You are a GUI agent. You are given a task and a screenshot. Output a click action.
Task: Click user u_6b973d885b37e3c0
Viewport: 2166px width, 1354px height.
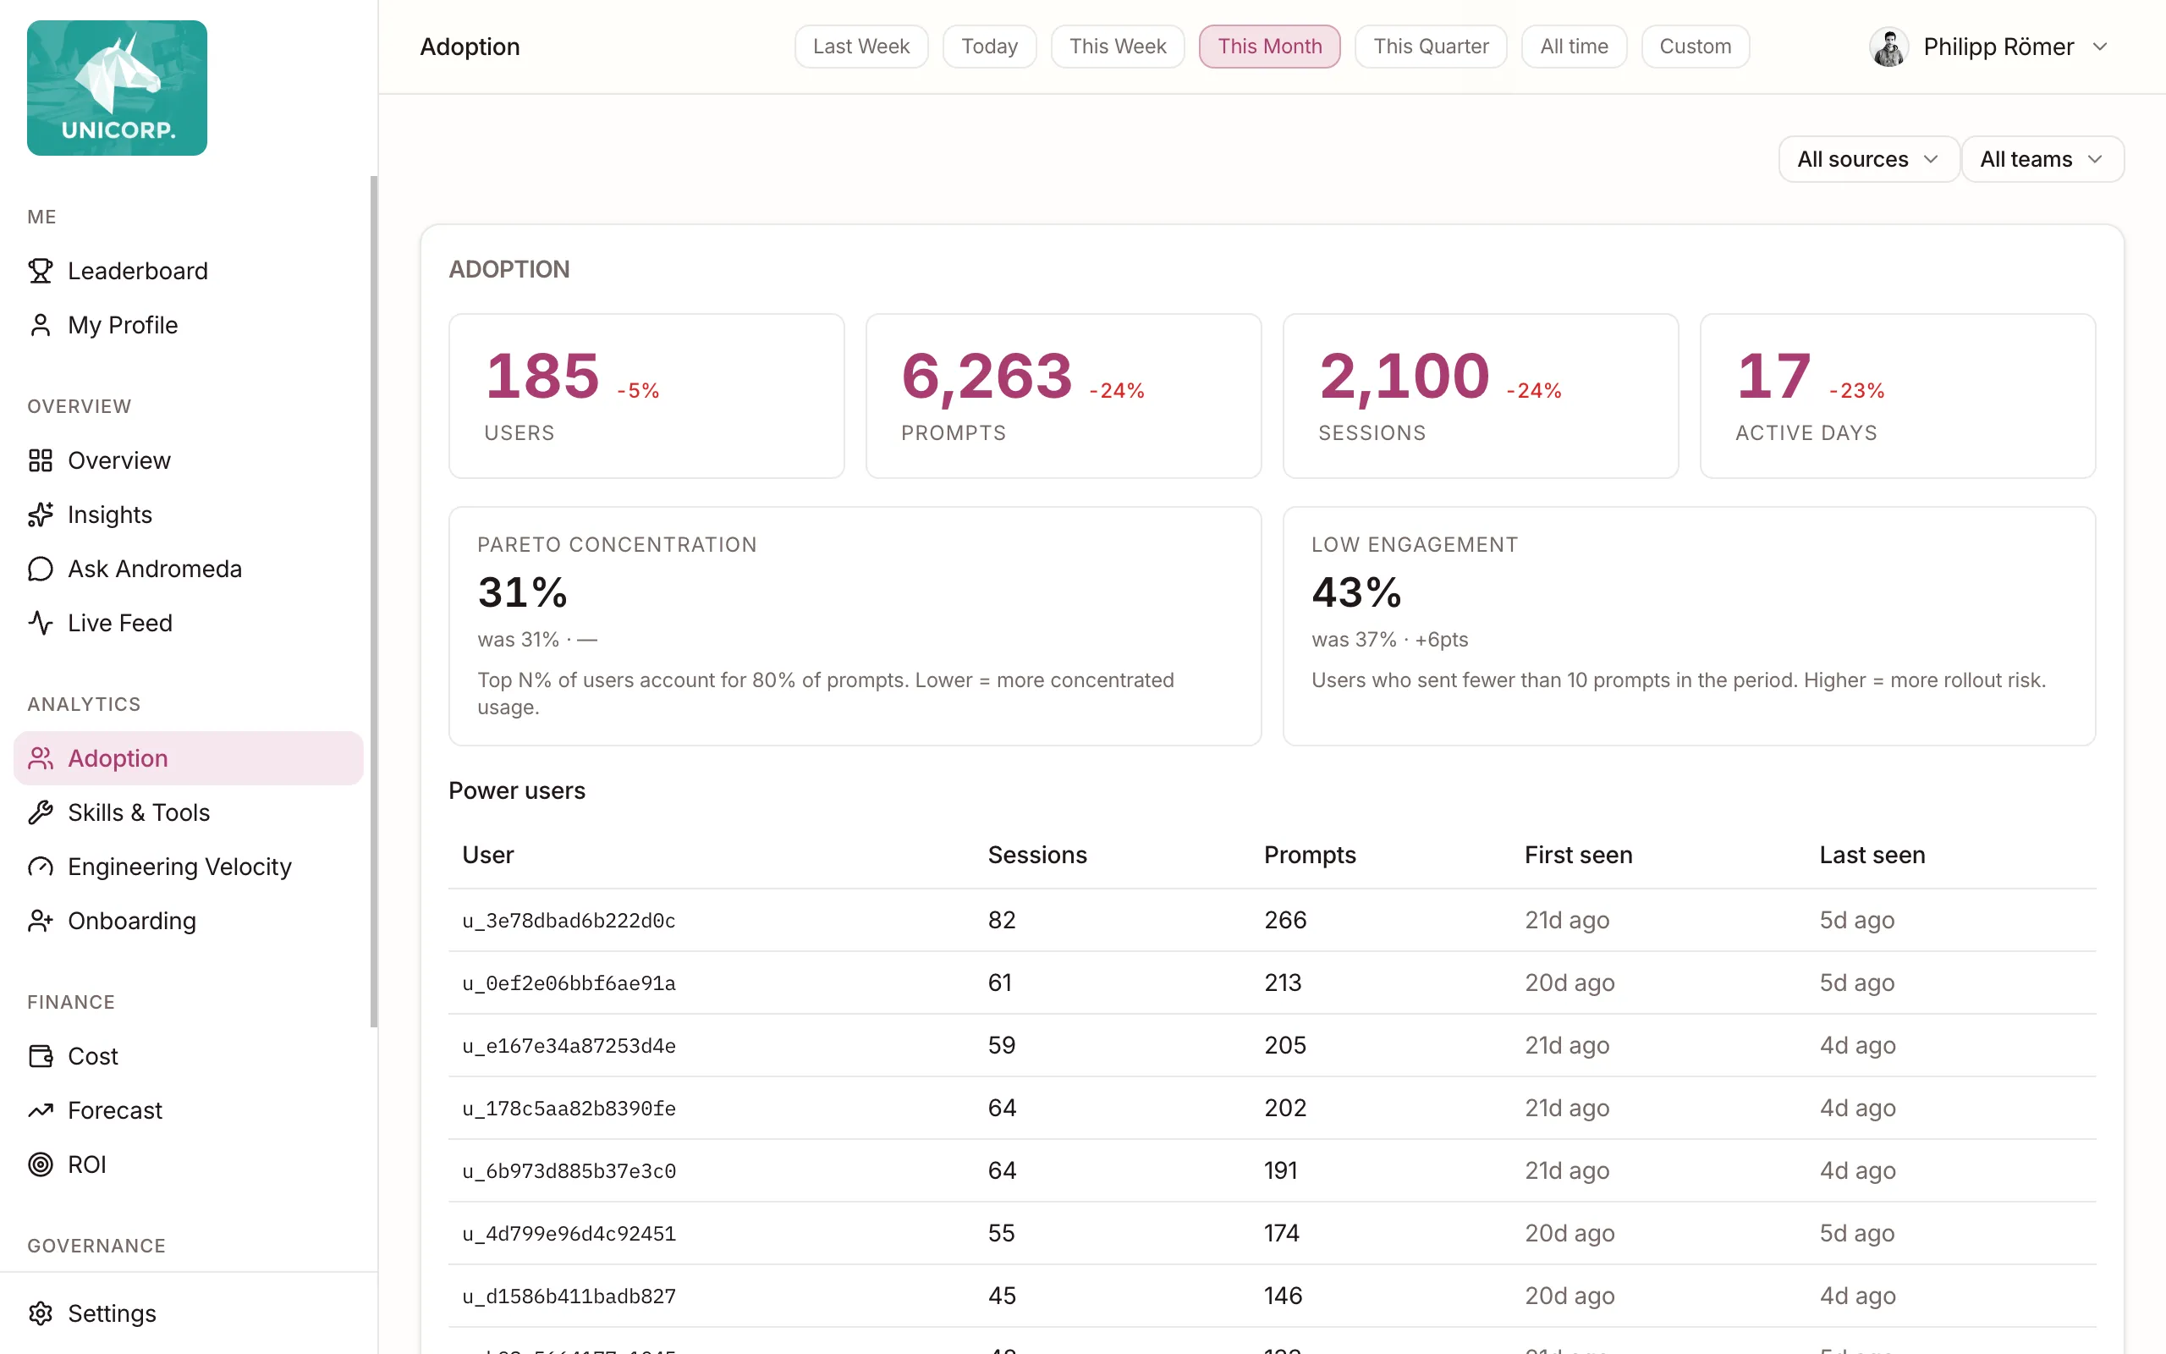pos(569,1171)
